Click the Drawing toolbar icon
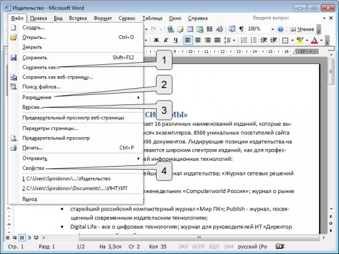The width and height of the screenshot is (339, 254). tap(219, 29)
